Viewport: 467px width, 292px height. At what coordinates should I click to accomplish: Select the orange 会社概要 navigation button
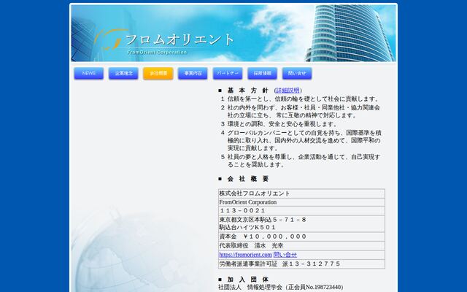point(158,73)
